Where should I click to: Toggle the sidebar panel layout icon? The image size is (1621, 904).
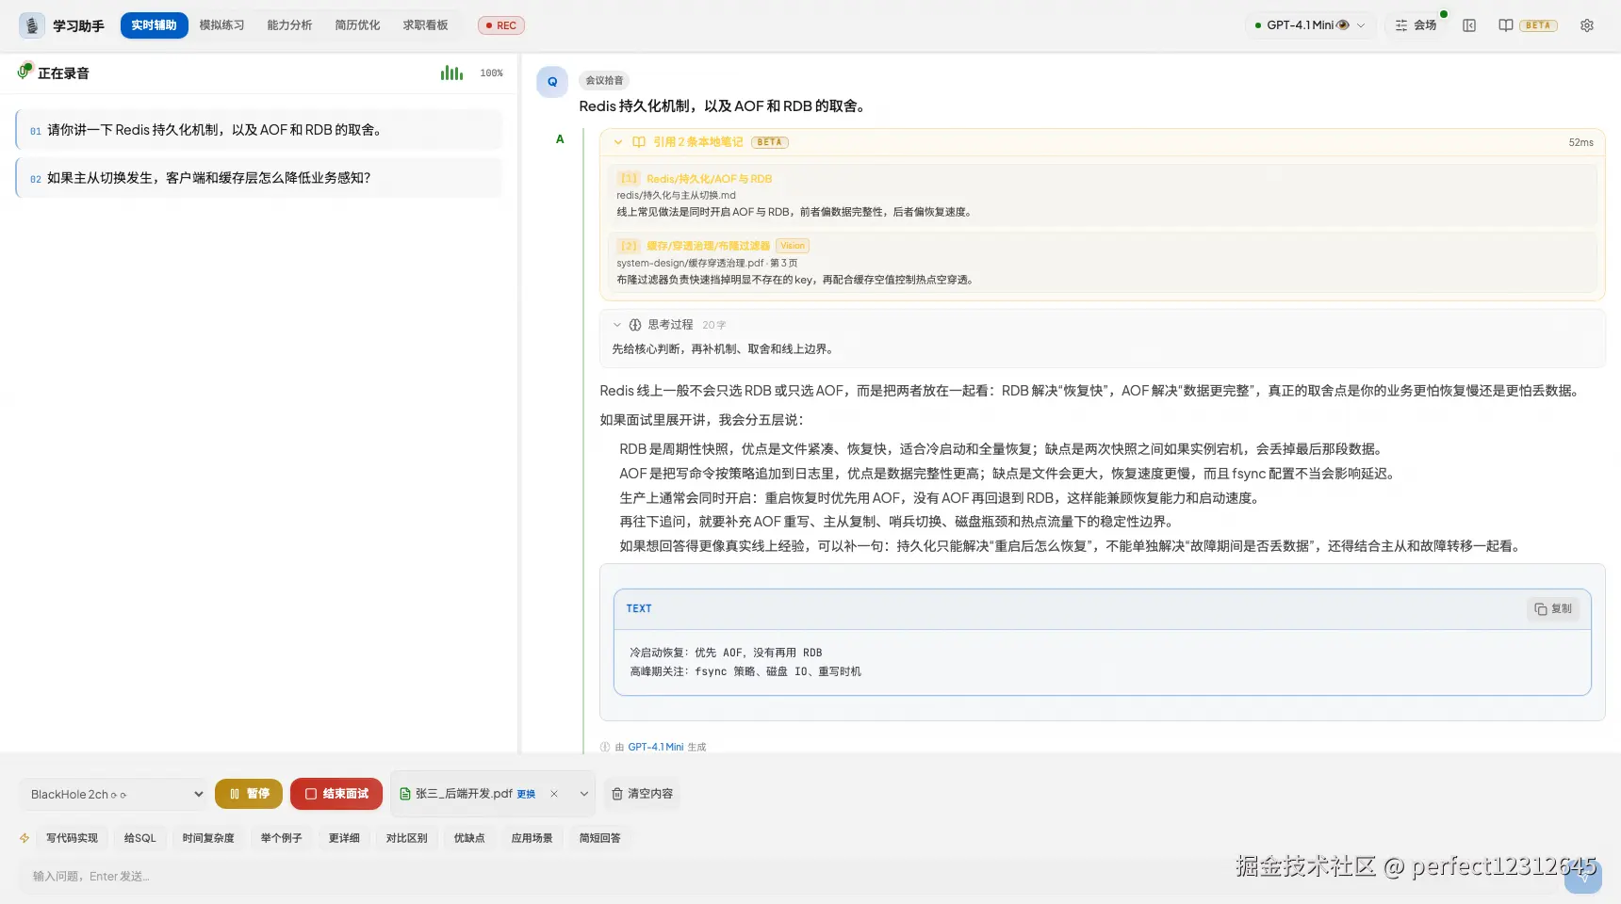point(1469,25)
